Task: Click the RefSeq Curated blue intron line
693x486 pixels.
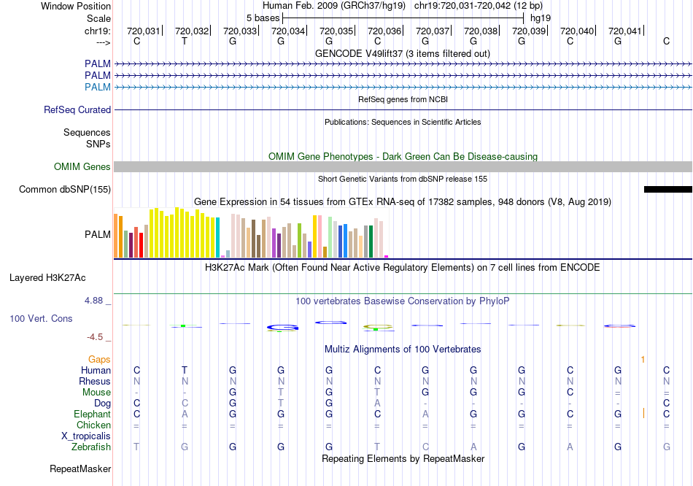Action: (x=403, y=109)
